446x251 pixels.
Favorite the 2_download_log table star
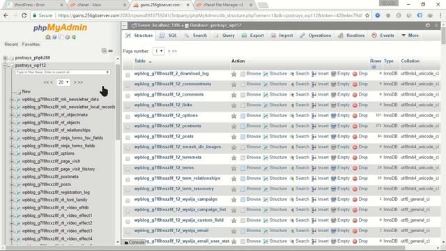[234, 74]
